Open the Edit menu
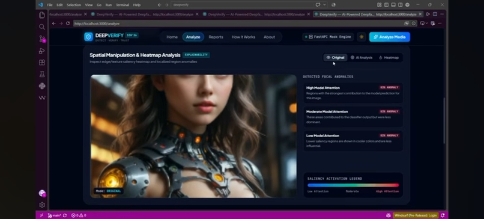This screenshot has width=484, height=219. [x=59, y=5]
